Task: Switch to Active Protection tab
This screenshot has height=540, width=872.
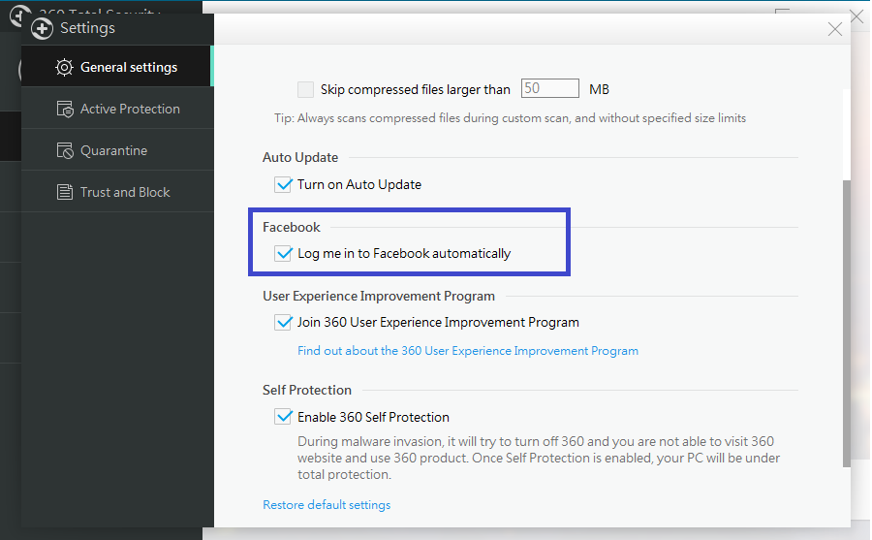Action: (130, 110)
